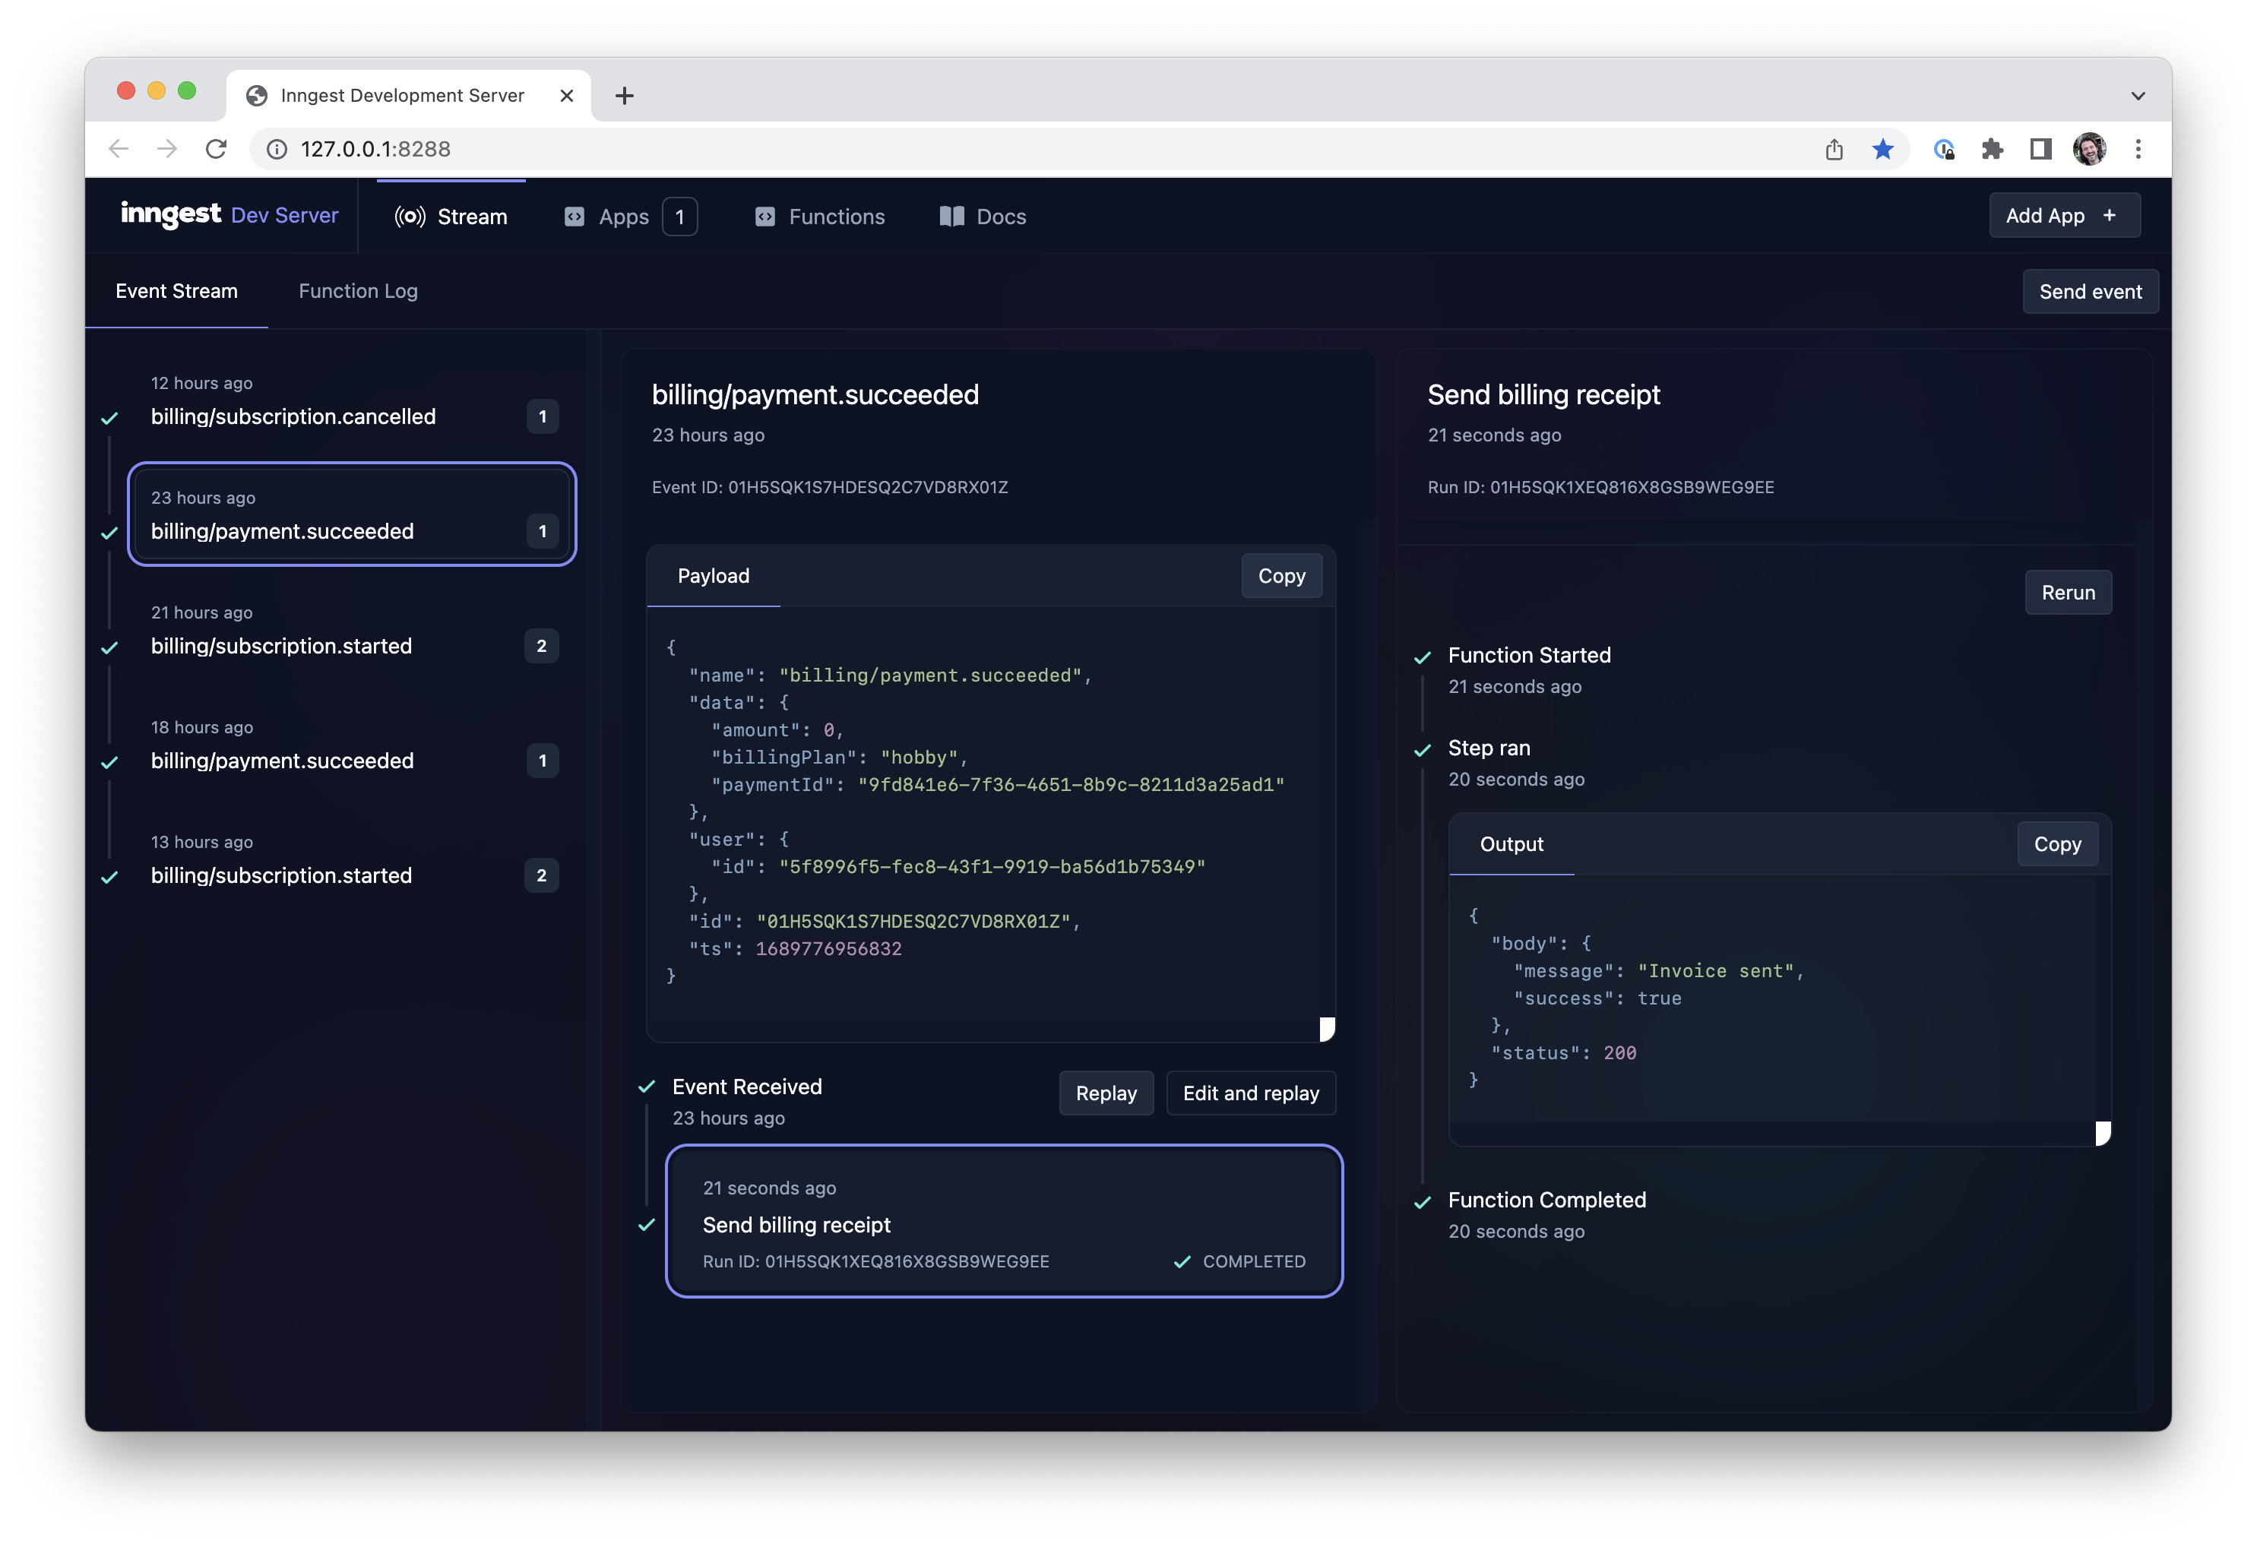The height and width of the screenshot is (1544, 2257).
Task: Click the Step ran checkmark indicator
Action: pyautogui.click(x=1424, y=748)
